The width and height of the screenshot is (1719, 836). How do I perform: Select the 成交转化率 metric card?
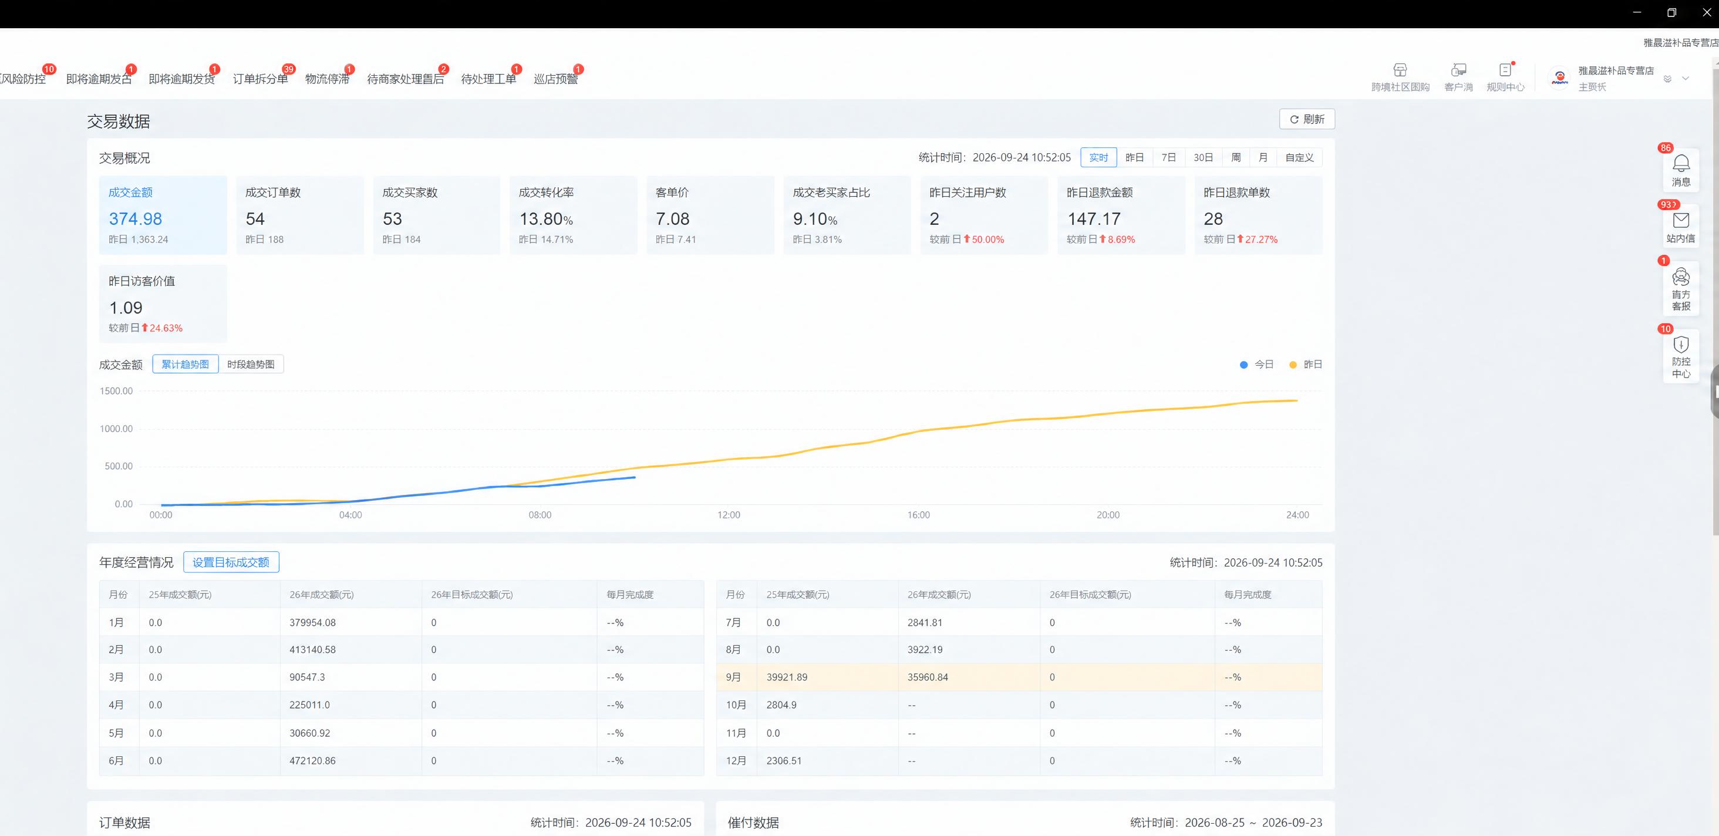click(573, 215)
